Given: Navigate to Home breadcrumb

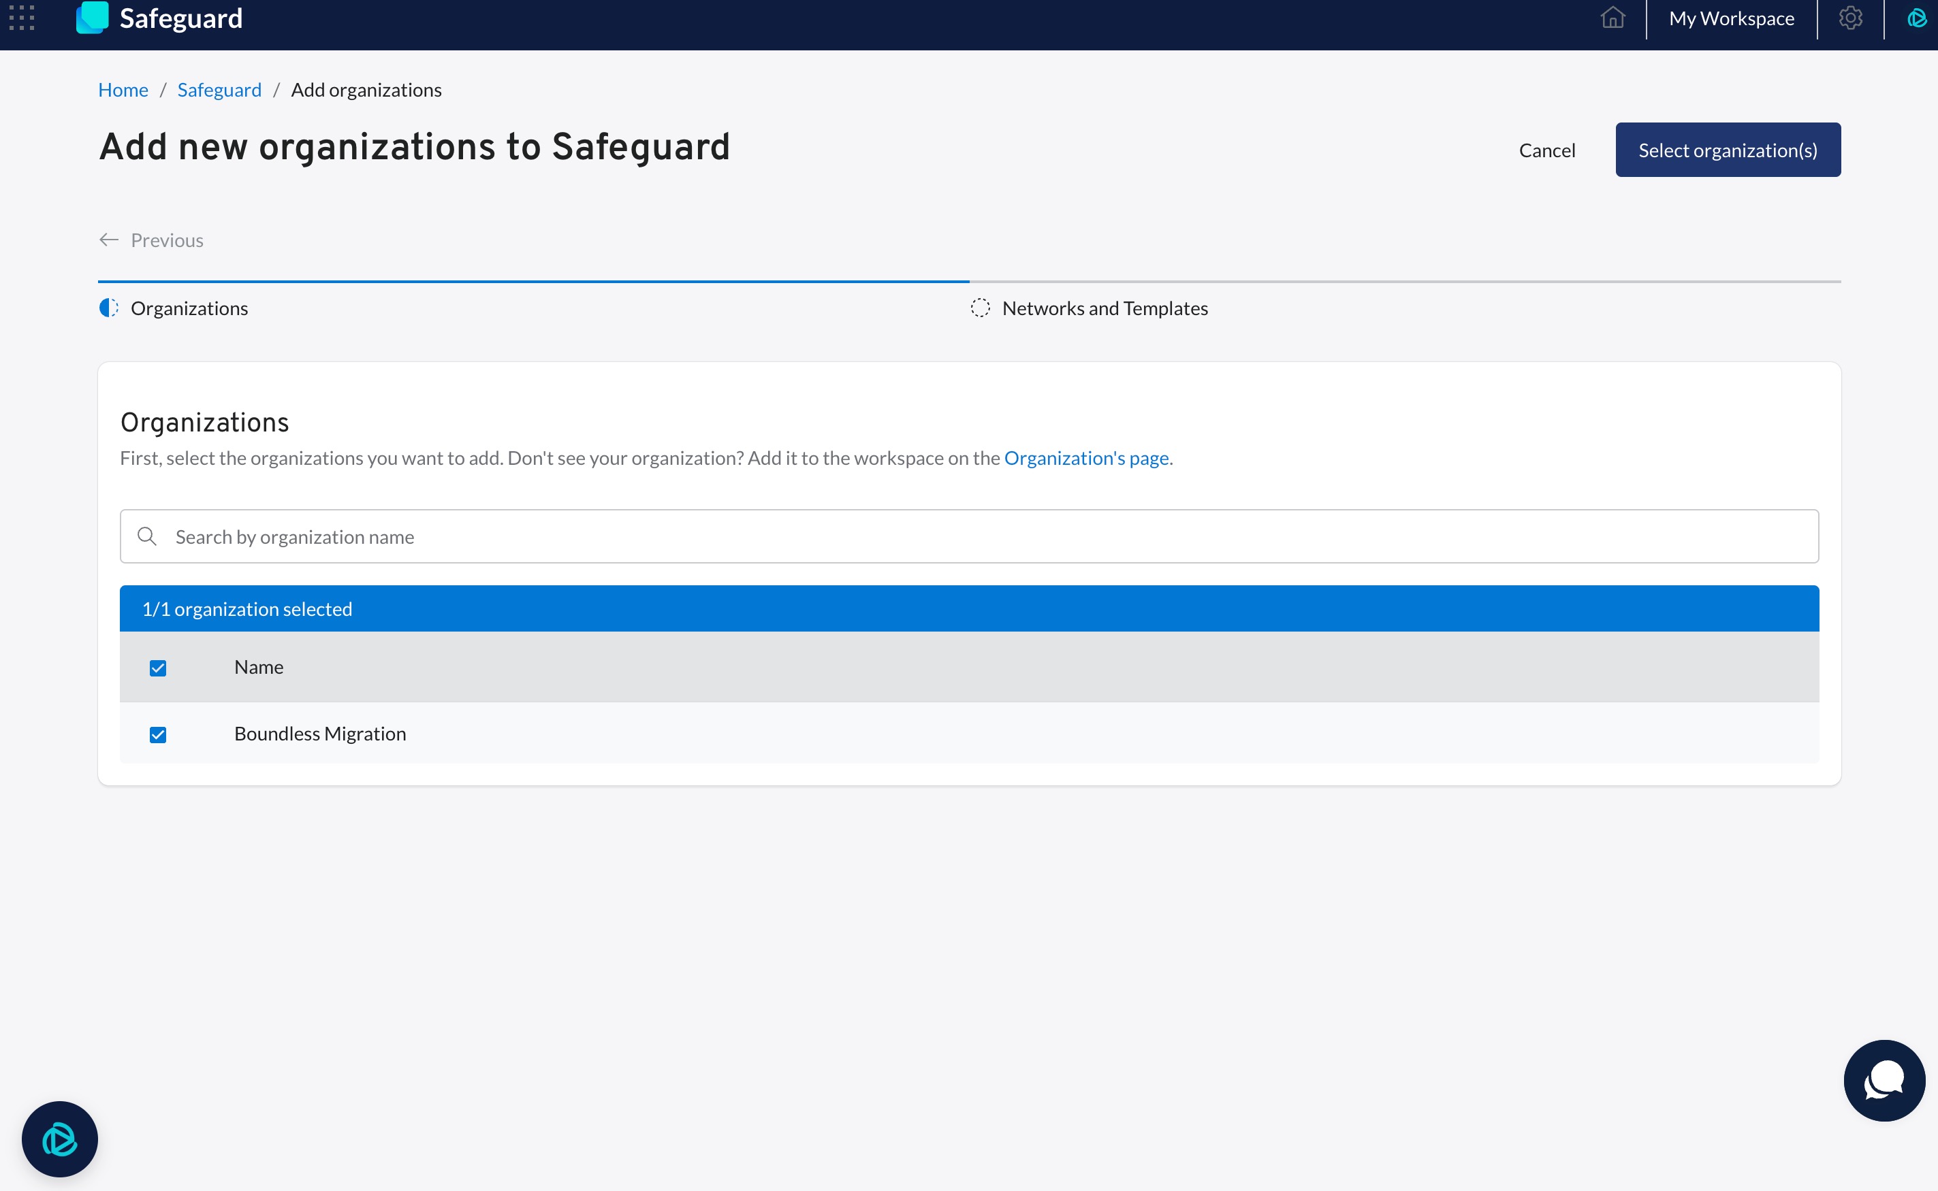Looking at the screenshot, I should coord(123,90).
